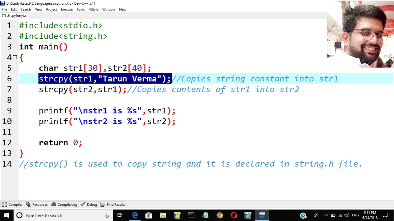
Task: Click "str1[30]" in the char declaration
Action: (x=83, y=68)
